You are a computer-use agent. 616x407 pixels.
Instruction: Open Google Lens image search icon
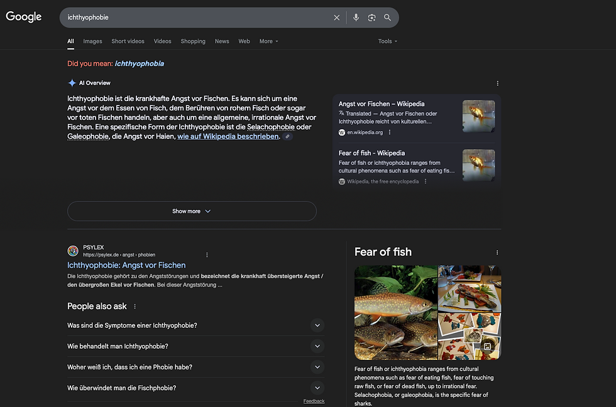point(371,18)
